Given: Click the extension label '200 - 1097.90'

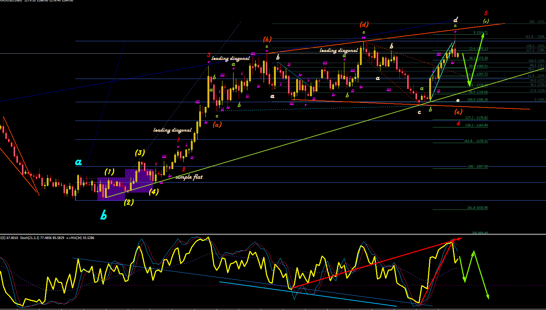Looking at the screenshot, I should 478,167.
